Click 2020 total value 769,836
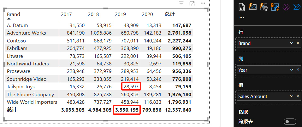 pos(152,110)
